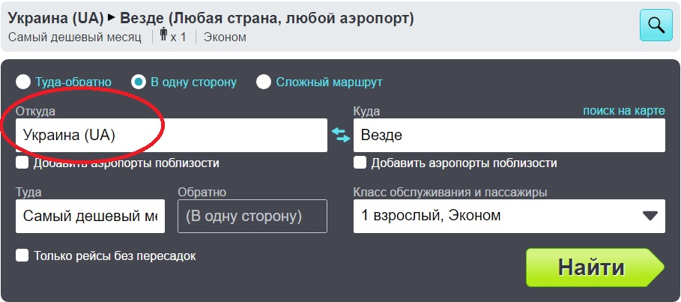The image size is (681, 302).
Task: Swap origin and destination with arrows icon
Action: (341, 135)
